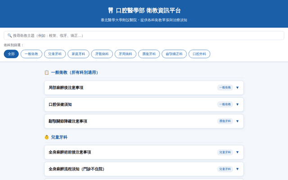288x180 pixels.
Task: Expand 口腔保健須知 with its arrow
Action: pos(237,104)
